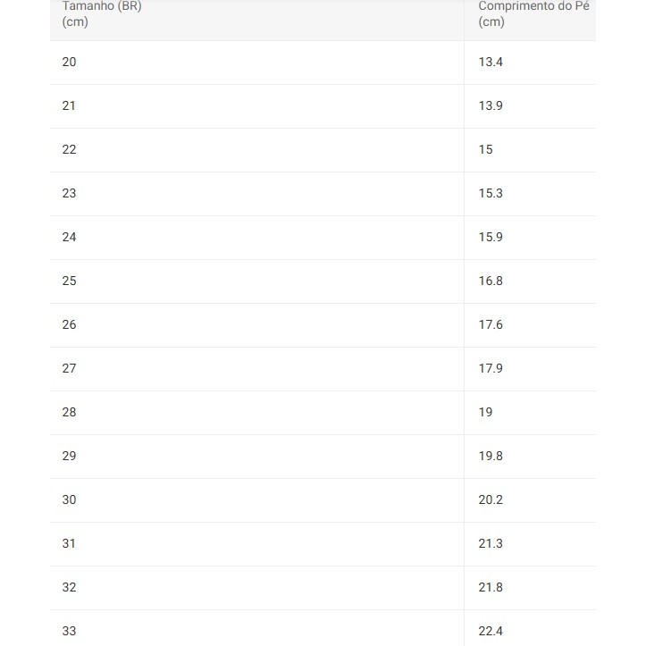Click the 15.3 length value

[x=491, y=193]
